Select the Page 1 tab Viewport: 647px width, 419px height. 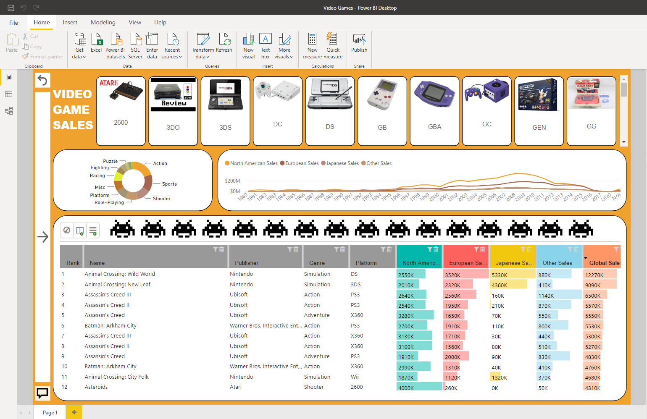(50, 412)
